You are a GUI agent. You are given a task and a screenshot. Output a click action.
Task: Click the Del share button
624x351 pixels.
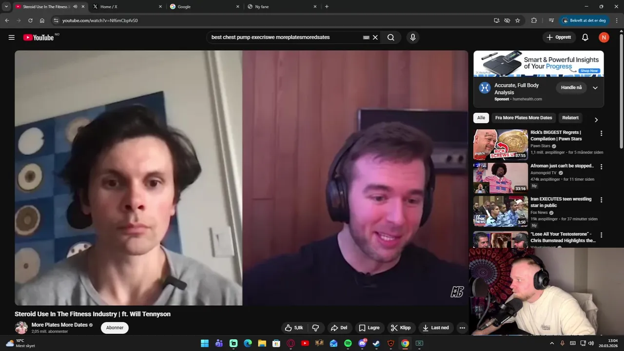[x=339, y=328]
